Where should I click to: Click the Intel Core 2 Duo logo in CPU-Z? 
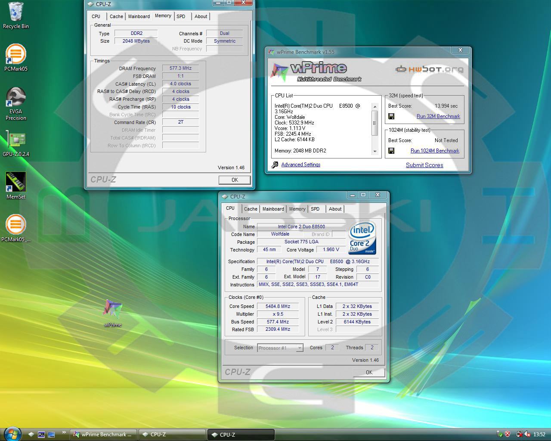(362, 238)
